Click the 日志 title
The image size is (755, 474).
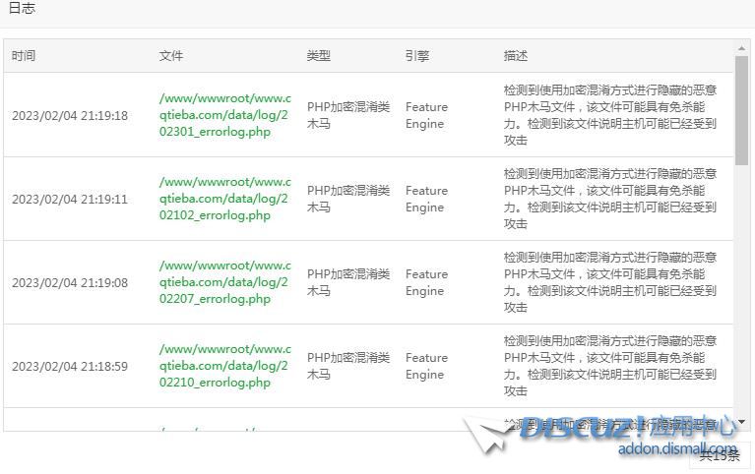(23, 8)
